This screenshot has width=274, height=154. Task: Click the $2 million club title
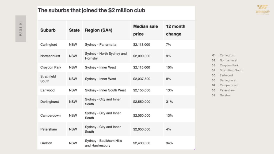(92, 11)
